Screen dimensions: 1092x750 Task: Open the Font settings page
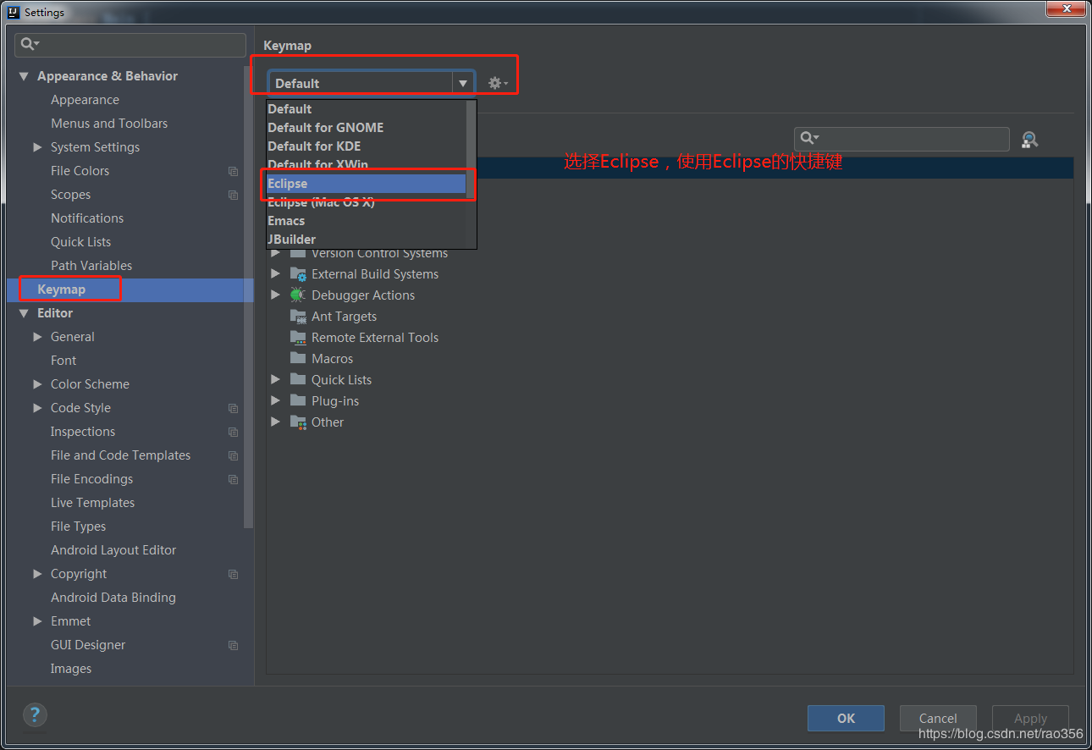(63, 361)
